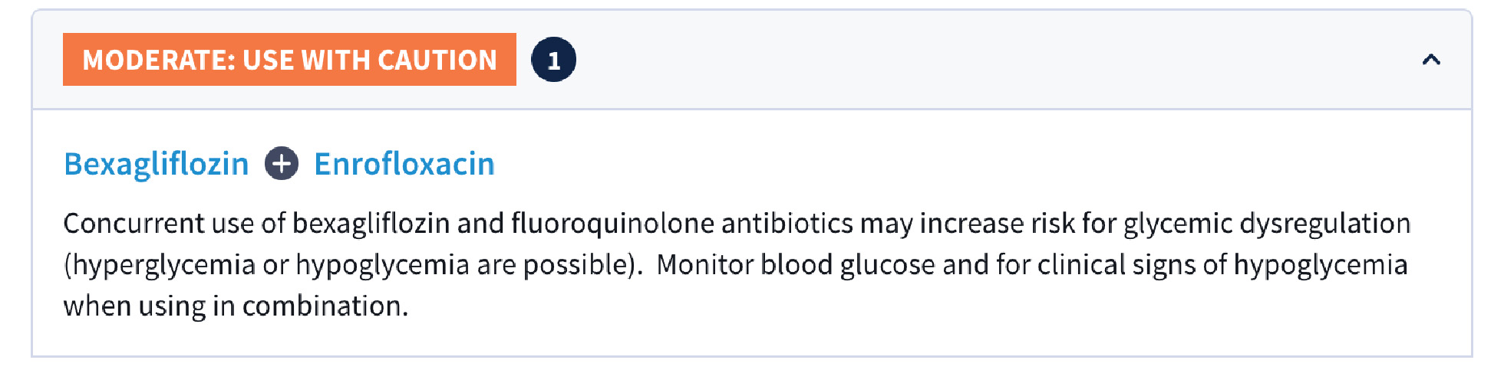Collapse the Moderate interaction section chevron
Image resolution: width=1504 pixels, height=383 pixels.
coord(1431,60)
